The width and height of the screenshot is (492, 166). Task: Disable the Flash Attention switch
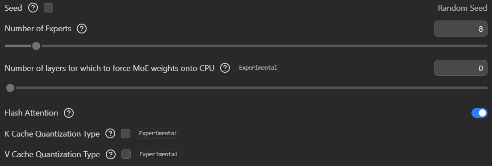479,113
